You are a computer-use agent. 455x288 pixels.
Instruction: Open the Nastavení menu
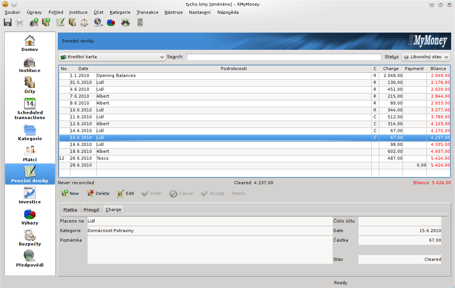point(200,12)
